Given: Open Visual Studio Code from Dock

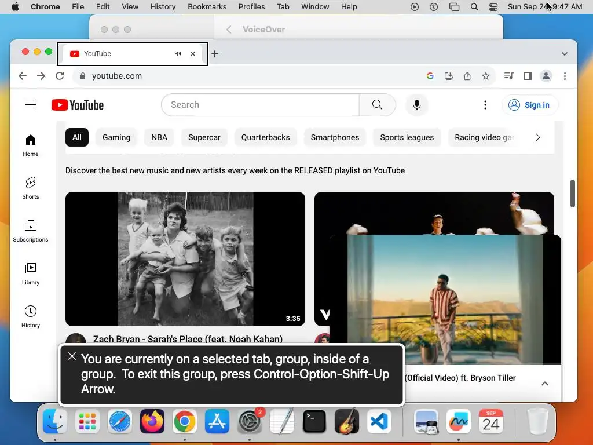Looking at the screenshot, I should pos(379,421).
